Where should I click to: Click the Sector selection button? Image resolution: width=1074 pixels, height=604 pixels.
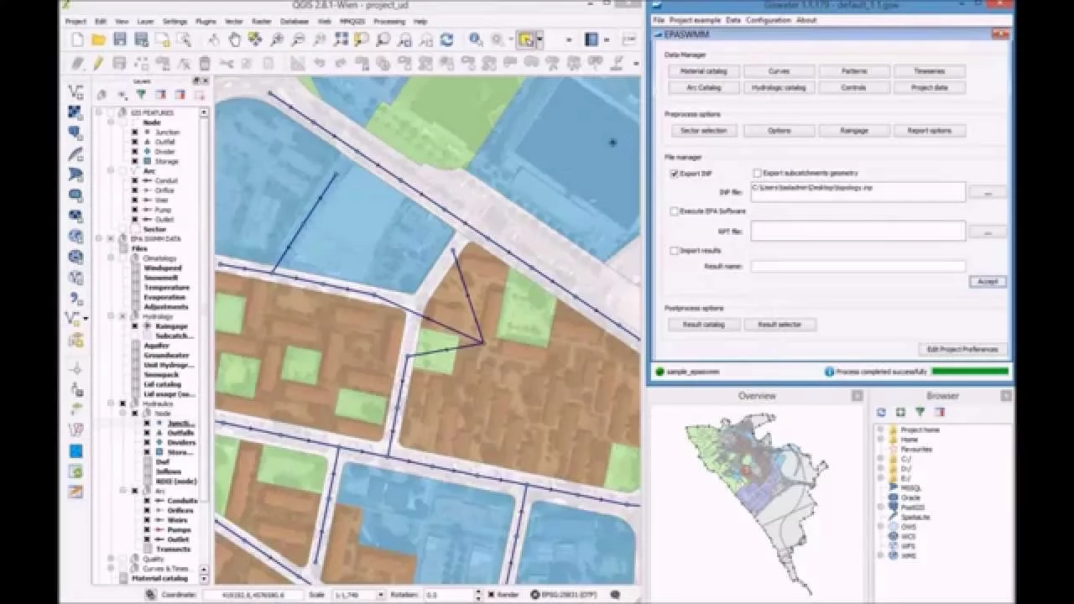(x=704, y=131)
